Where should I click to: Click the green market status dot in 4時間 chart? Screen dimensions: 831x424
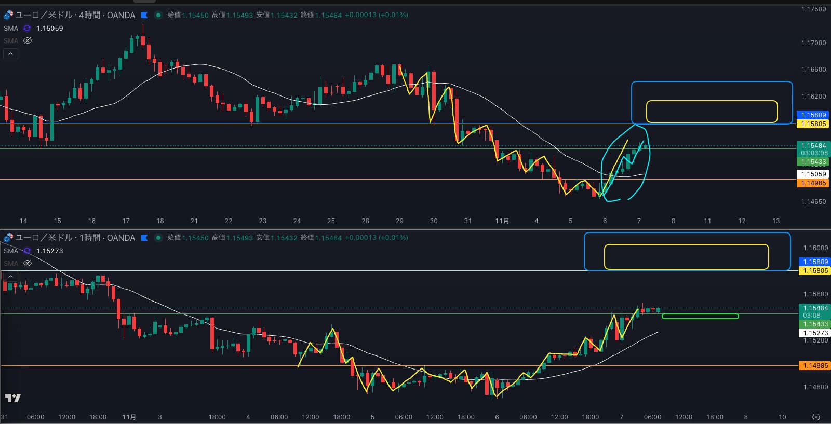[x=158, y=15]
